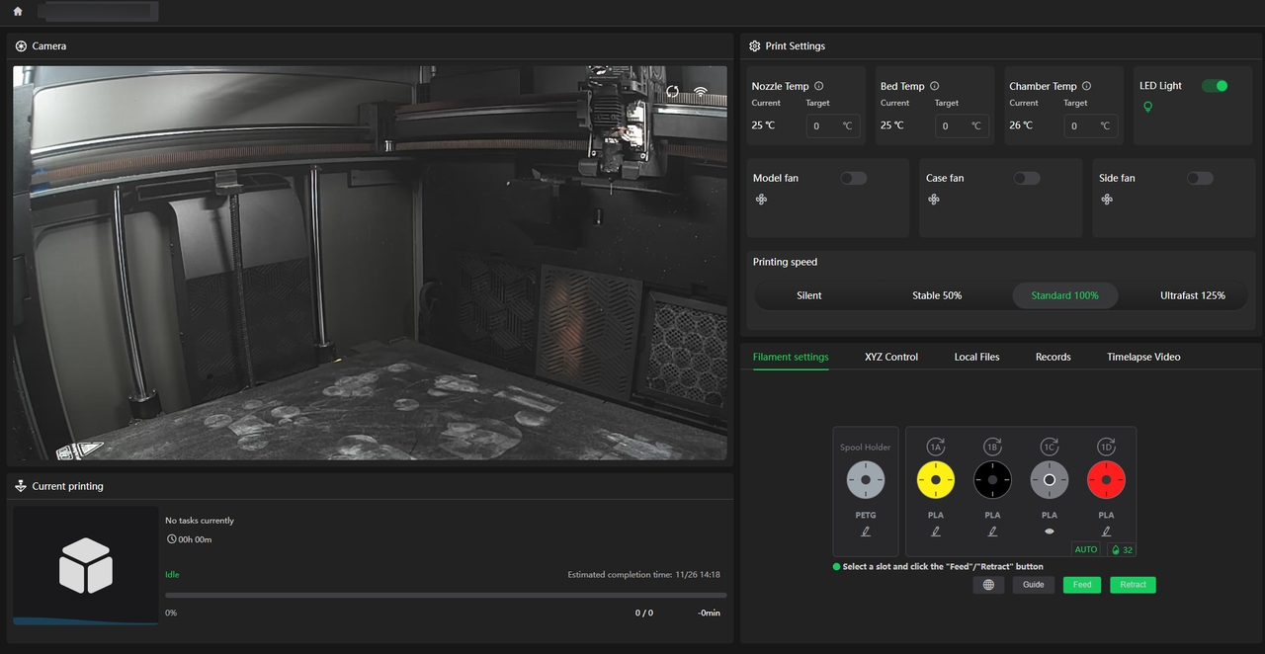Screen dimensions: 1265x654
Task: Edit the Spool Holder PETG filament
Action: (x=866, y=531)
